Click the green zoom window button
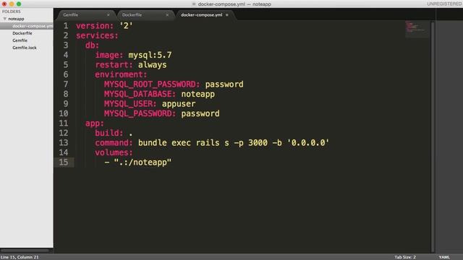This screenshot has height=260, width=463. (x=19, y=4)
